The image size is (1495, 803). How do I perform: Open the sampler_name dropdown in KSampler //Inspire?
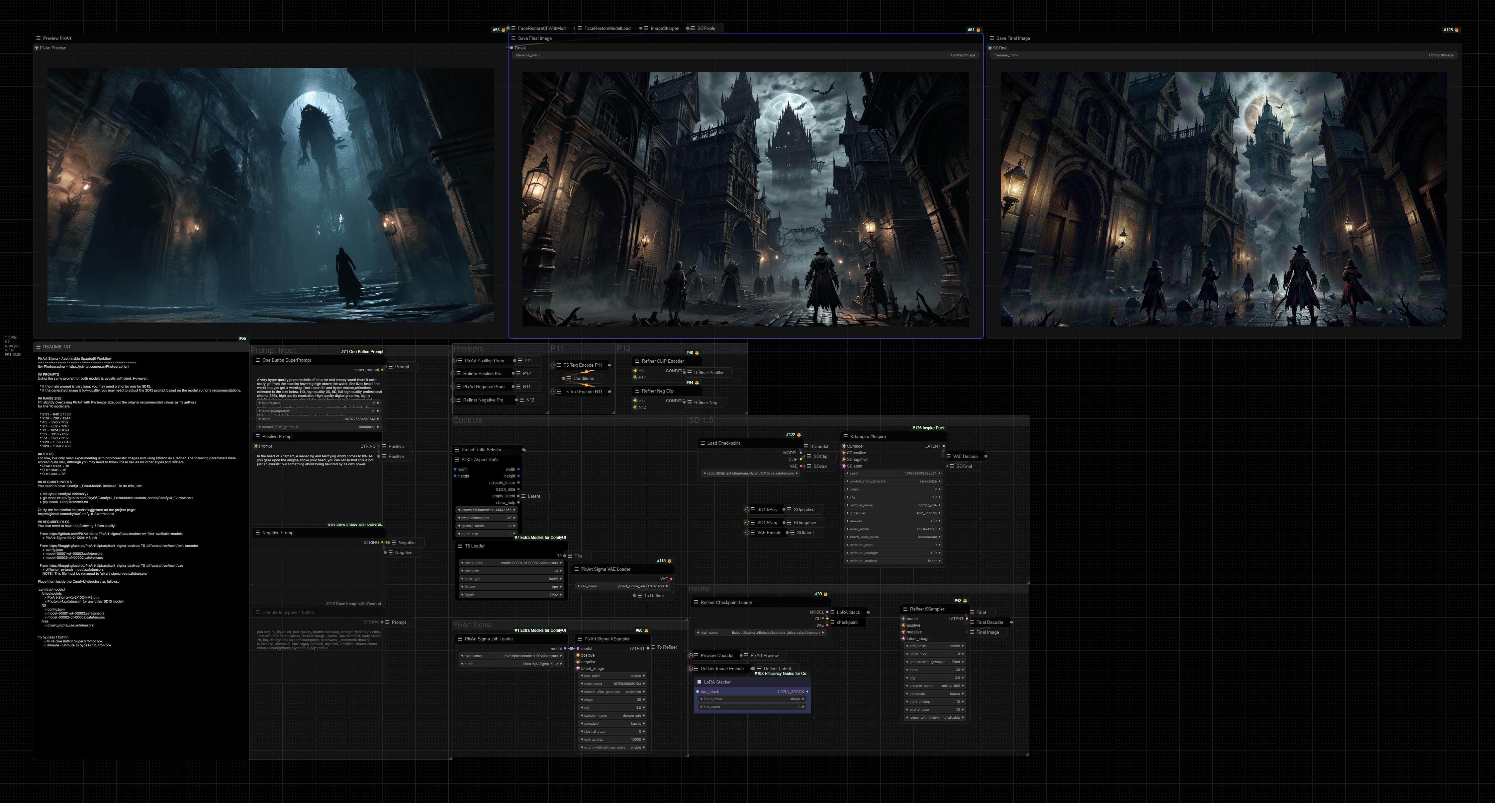pos(893,506)
